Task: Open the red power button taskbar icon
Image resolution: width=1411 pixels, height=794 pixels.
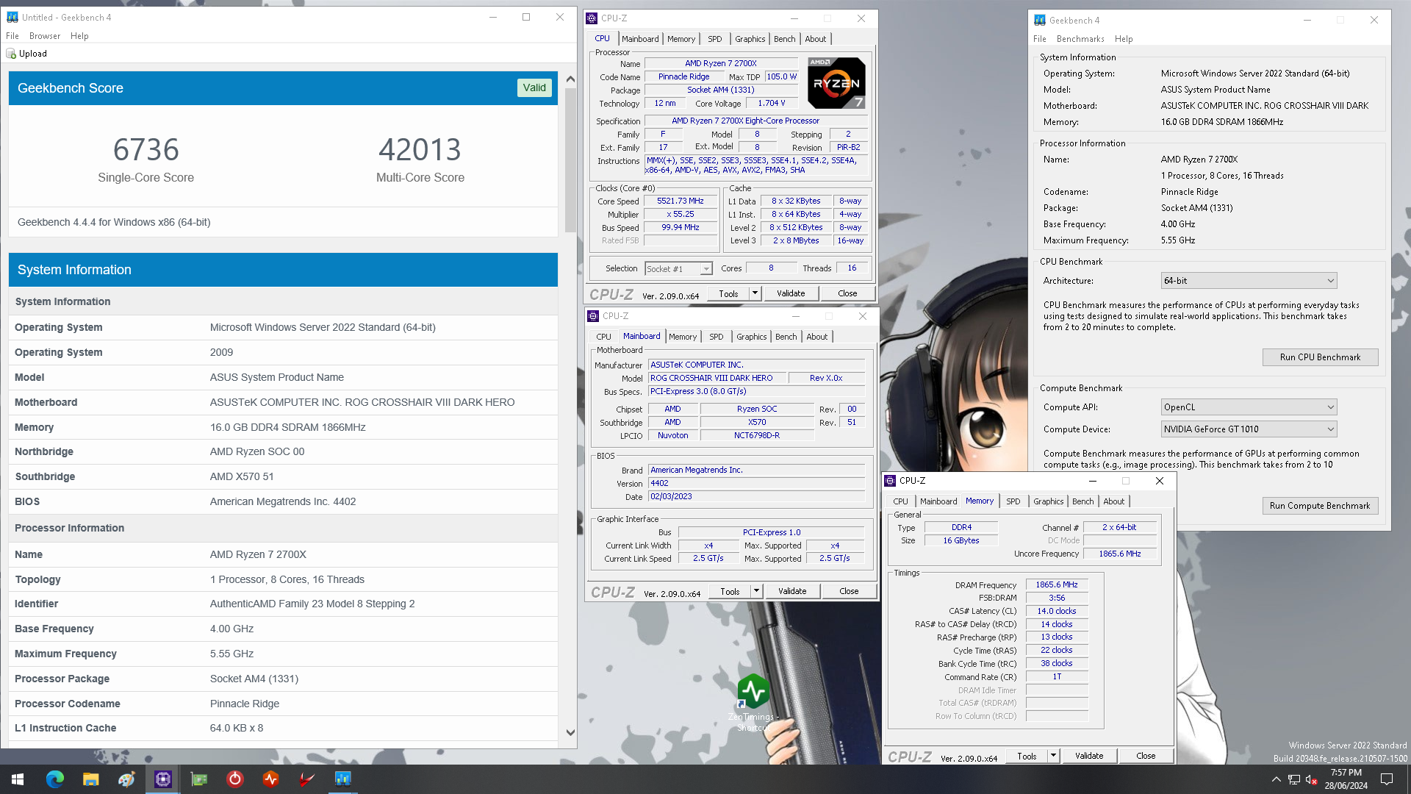Action: [x=234, y=779]
